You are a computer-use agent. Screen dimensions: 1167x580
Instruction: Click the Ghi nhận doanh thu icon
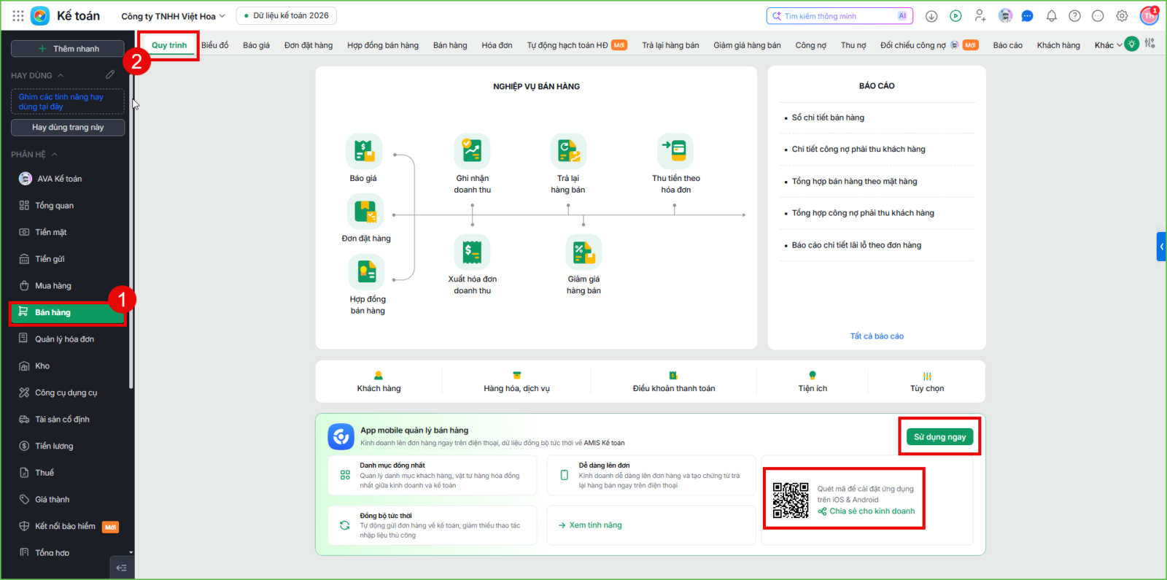point(472,151)
